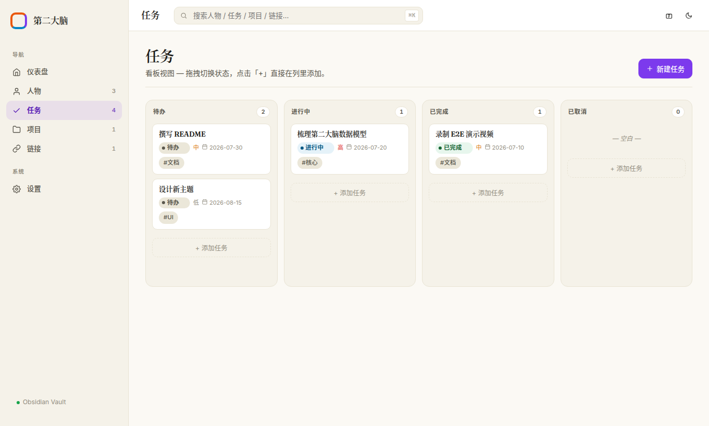Open 项目 navigation item
Viewport: 709px width, 426px height.
(64, 130)
